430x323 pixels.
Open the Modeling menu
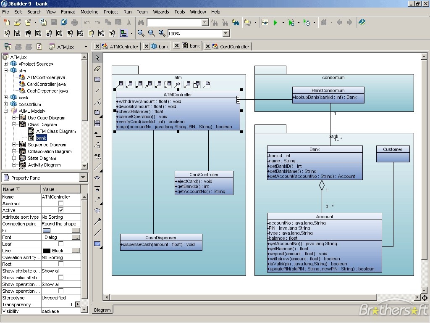(x=89, y=12)
